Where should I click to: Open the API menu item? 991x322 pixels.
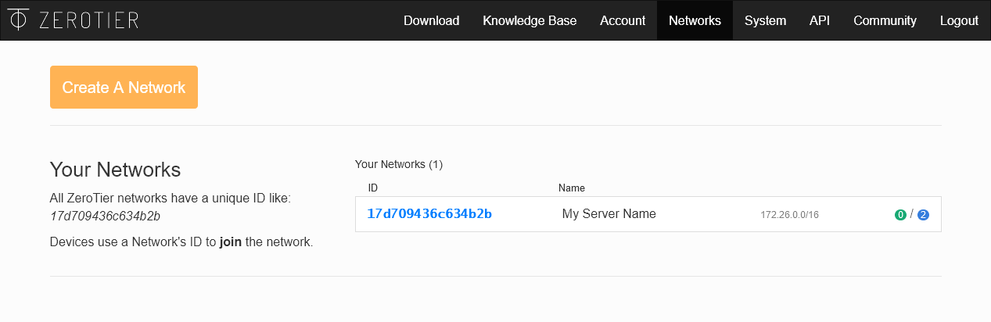(820, 20)
